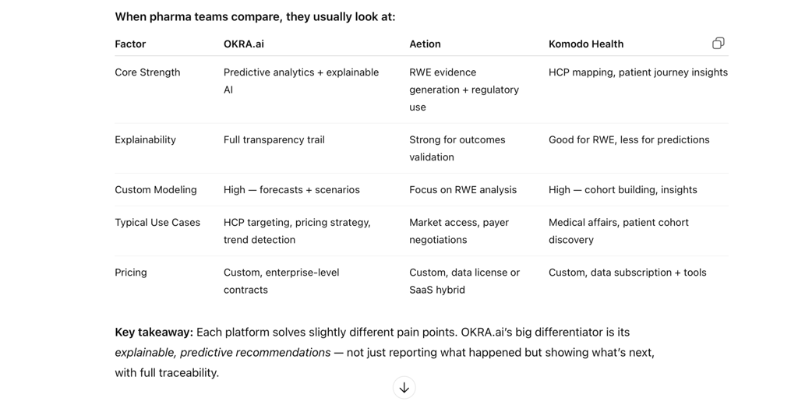Screen dimensions: 798x405
Task: Select the OKRA.ai column header
Action: click(x=244, y=44)
